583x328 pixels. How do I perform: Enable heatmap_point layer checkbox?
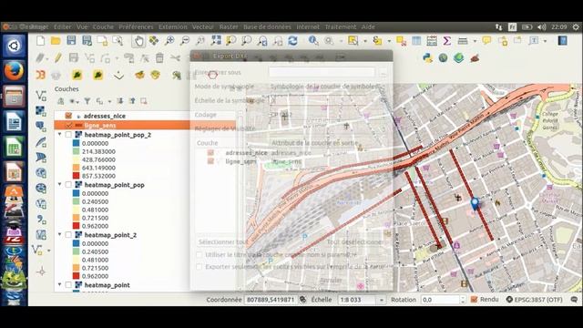coord(68,285)
